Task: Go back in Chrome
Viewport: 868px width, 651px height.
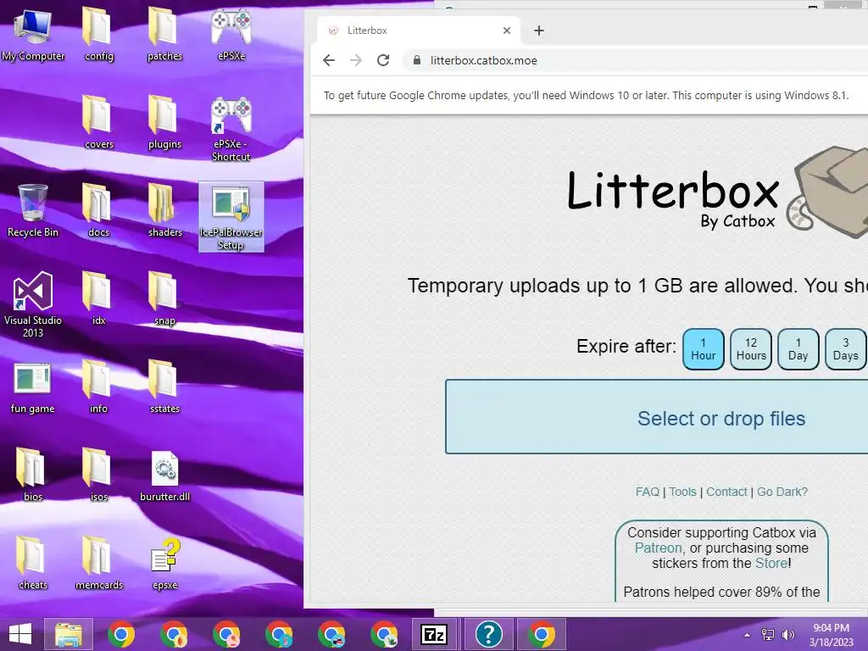Action: [329, 60]
